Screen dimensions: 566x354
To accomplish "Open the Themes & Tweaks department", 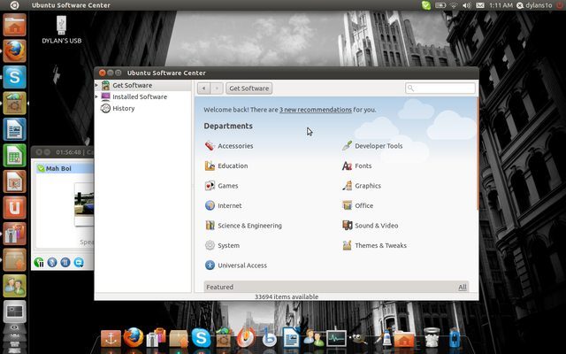I will tap(374, 245).
